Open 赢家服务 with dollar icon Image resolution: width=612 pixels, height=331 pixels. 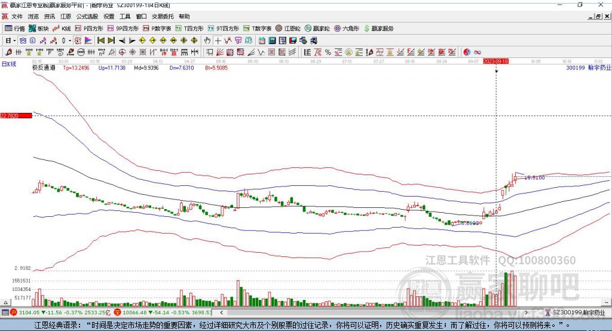(378, 29)
